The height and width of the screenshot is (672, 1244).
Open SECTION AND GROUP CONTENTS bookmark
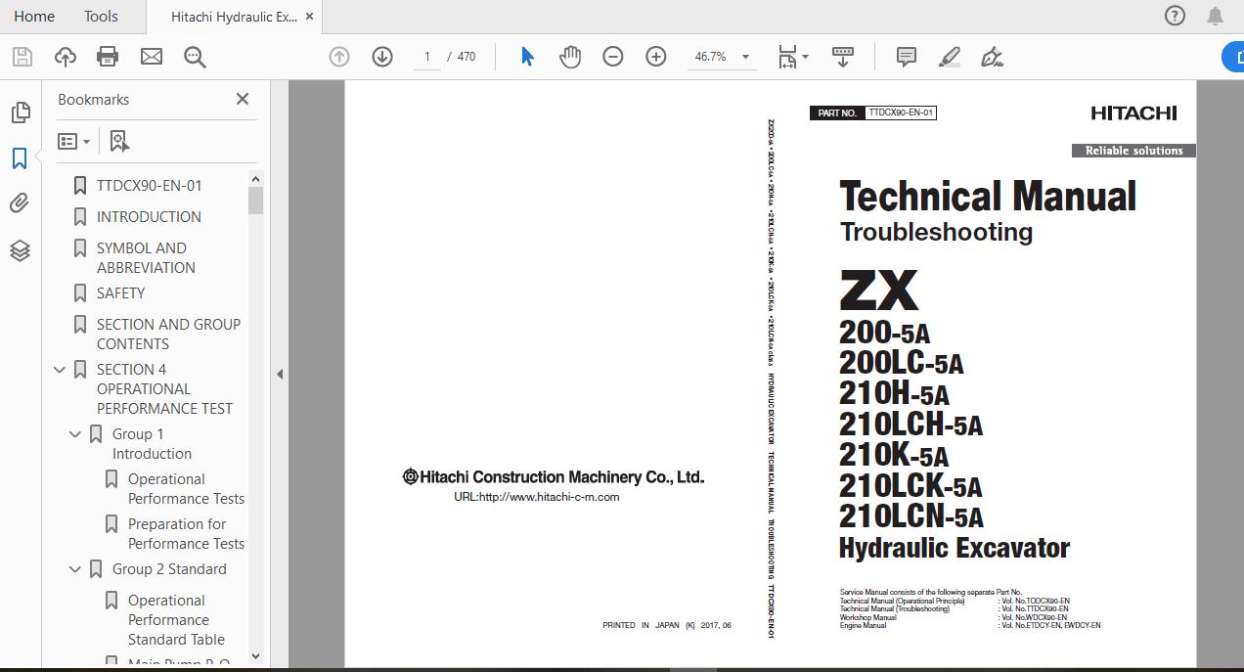click(x=168, y=334)
